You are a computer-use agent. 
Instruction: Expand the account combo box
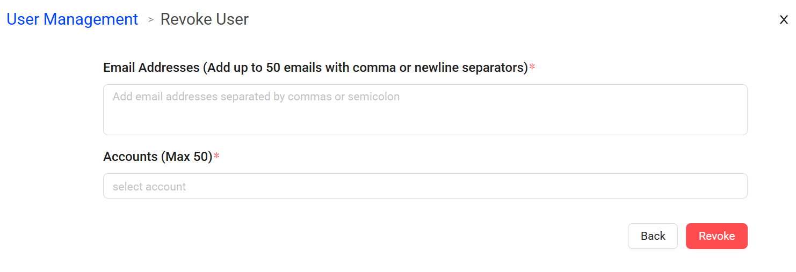click(x=425, y=186)
